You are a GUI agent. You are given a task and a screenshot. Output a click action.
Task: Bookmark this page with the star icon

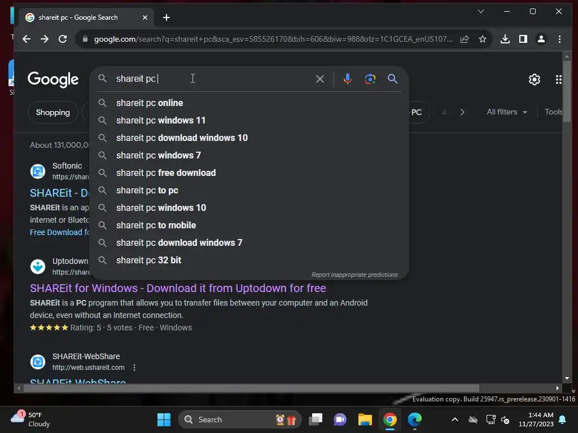point(483,39)
